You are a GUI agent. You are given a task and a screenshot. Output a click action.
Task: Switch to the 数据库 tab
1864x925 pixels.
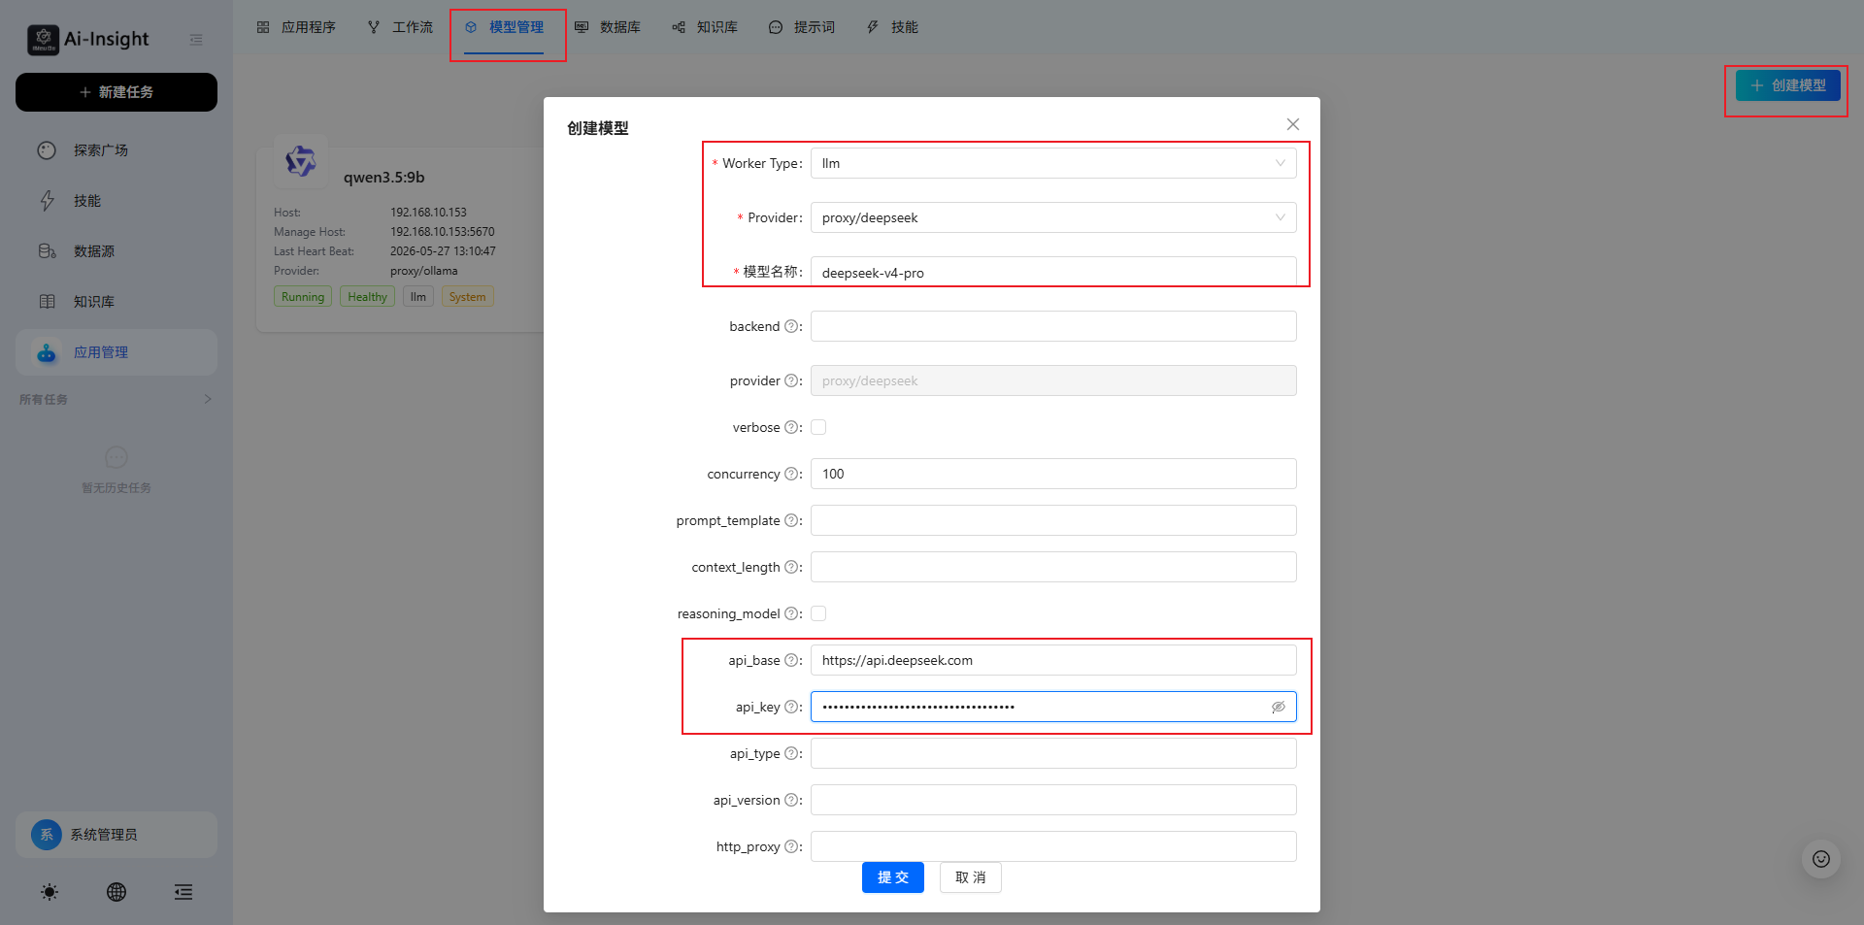click(x=608, y=27)
